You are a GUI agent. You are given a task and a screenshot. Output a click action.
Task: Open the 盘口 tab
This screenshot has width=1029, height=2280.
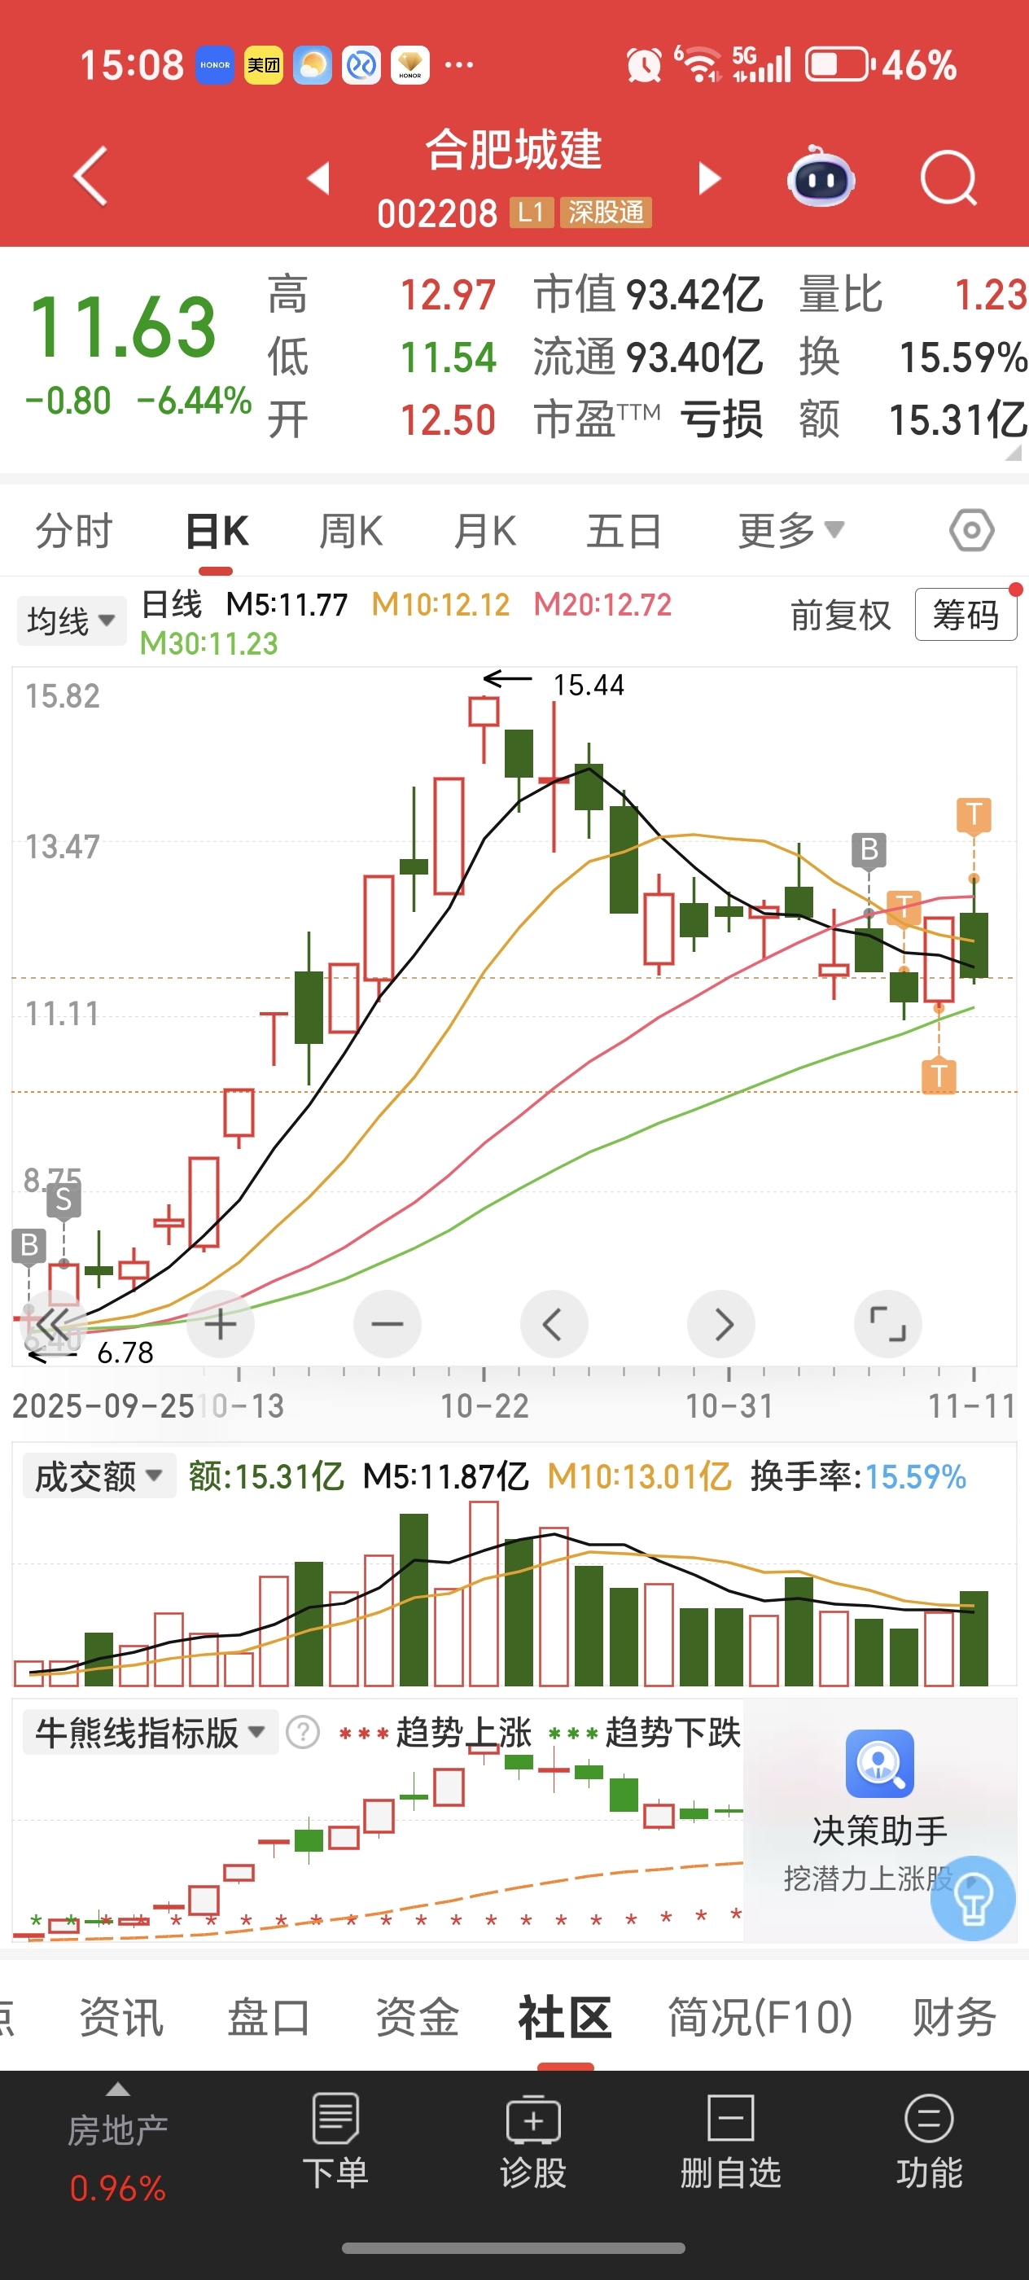click(269, 2017)
